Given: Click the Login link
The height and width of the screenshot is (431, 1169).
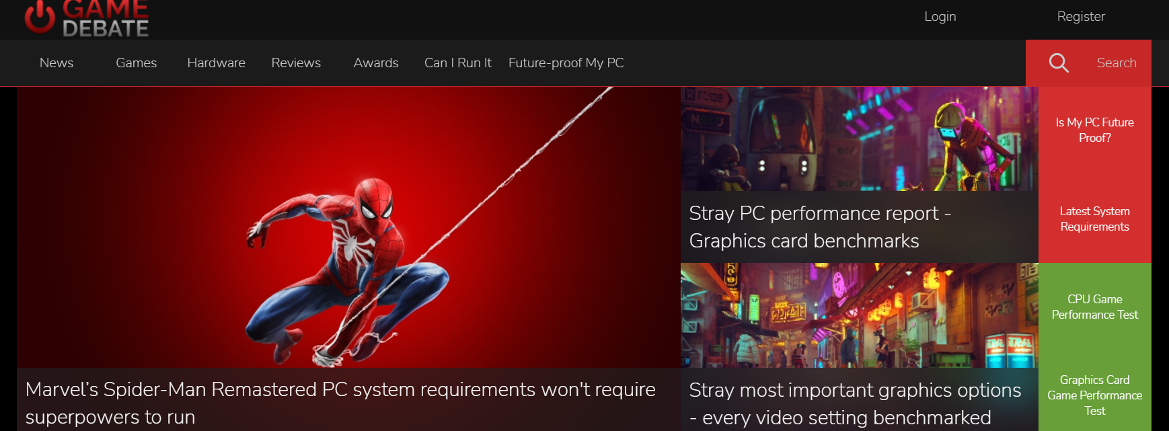Looking at the screenshot, I should [x=940, y=16].
